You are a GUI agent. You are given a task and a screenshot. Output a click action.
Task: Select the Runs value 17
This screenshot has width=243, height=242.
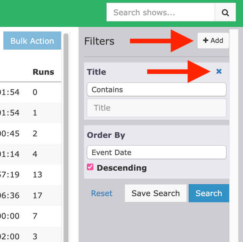click(37, 195)
